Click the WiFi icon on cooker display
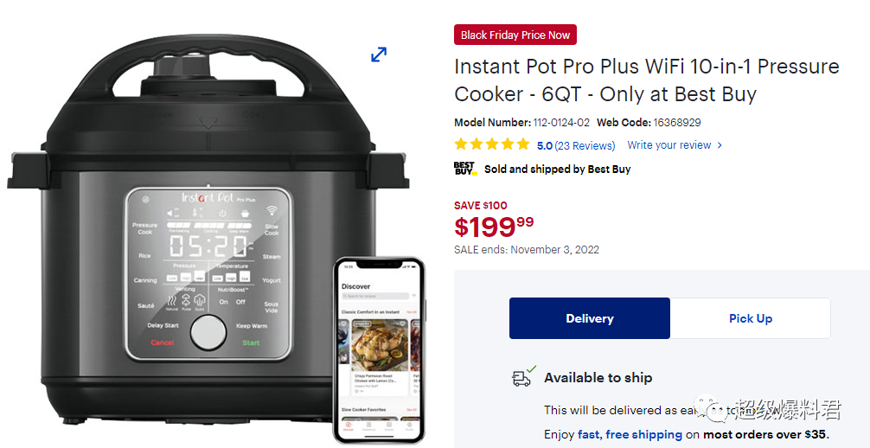This screenshot has height=448, width=870. click(272, 210)
